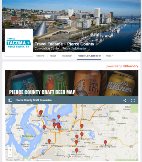Click the Pierce County Craft Beer Map banner

(x=72, y=83)
